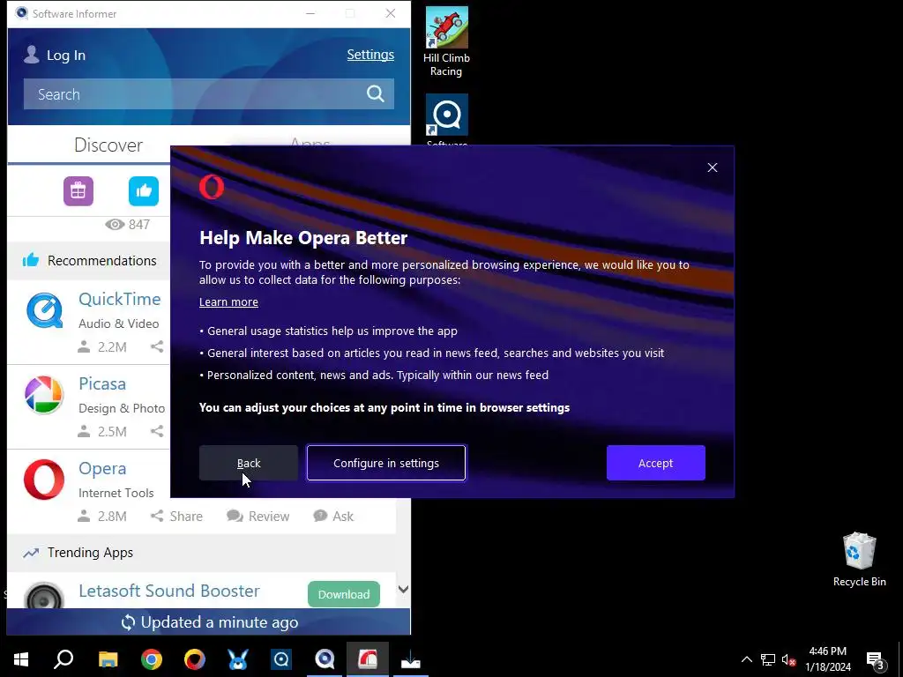Screen dimensions: 903x677
Task: Open the Learn more link
Action: pyautogui.click(x=228, y=301)
